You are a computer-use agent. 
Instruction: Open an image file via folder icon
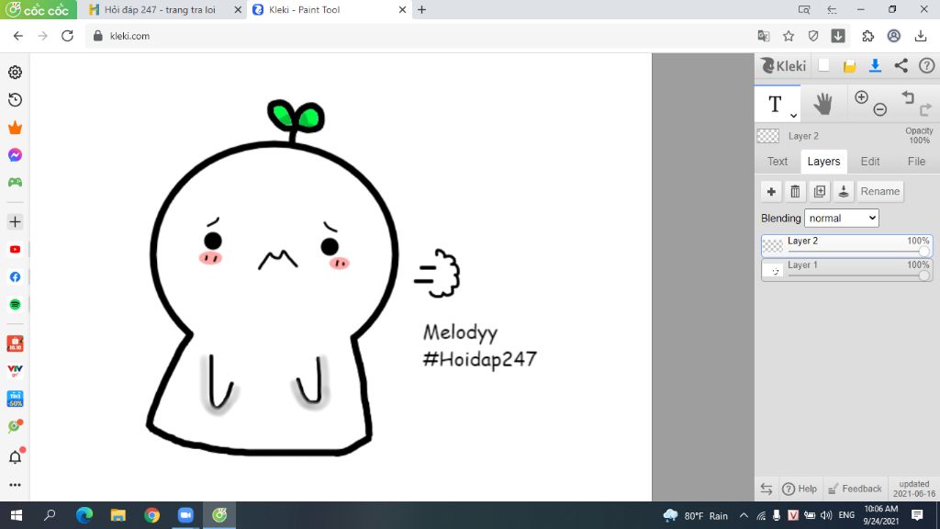[x=849, y=66]
